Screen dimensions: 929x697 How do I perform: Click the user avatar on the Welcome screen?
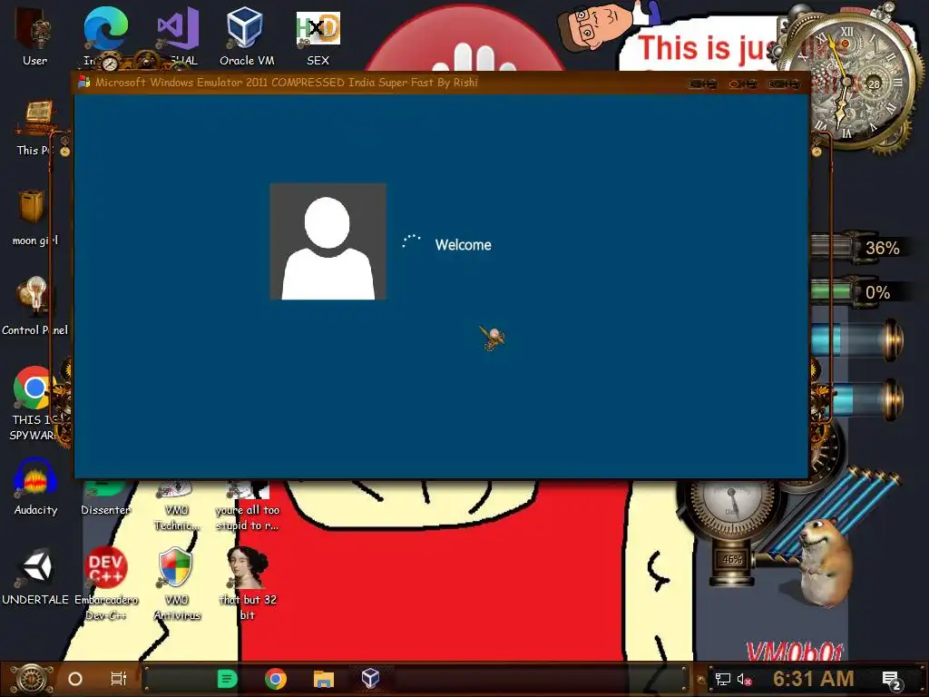tap(328, 241)
